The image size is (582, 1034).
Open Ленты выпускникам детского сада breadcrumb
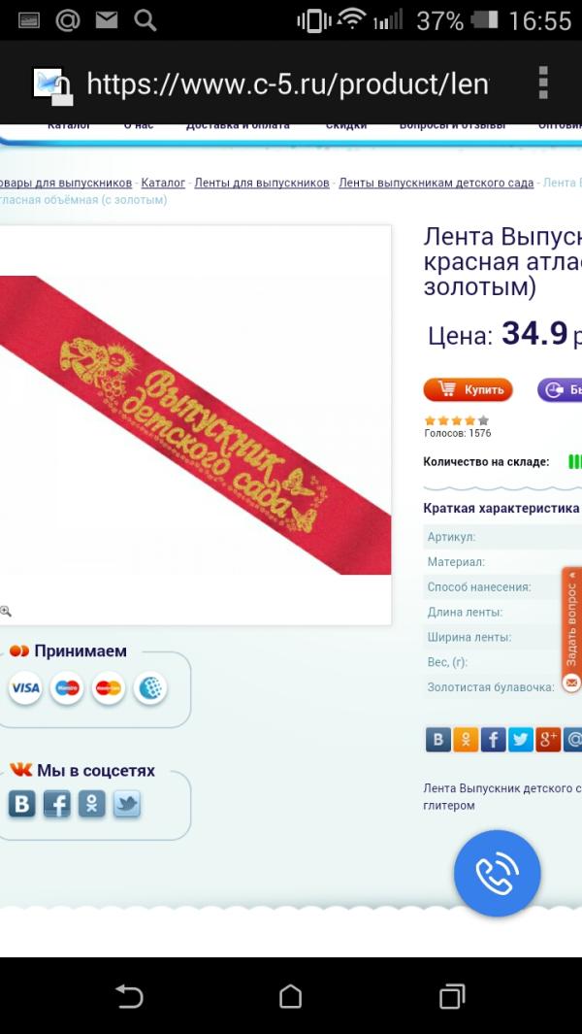(x=436, y=183)
